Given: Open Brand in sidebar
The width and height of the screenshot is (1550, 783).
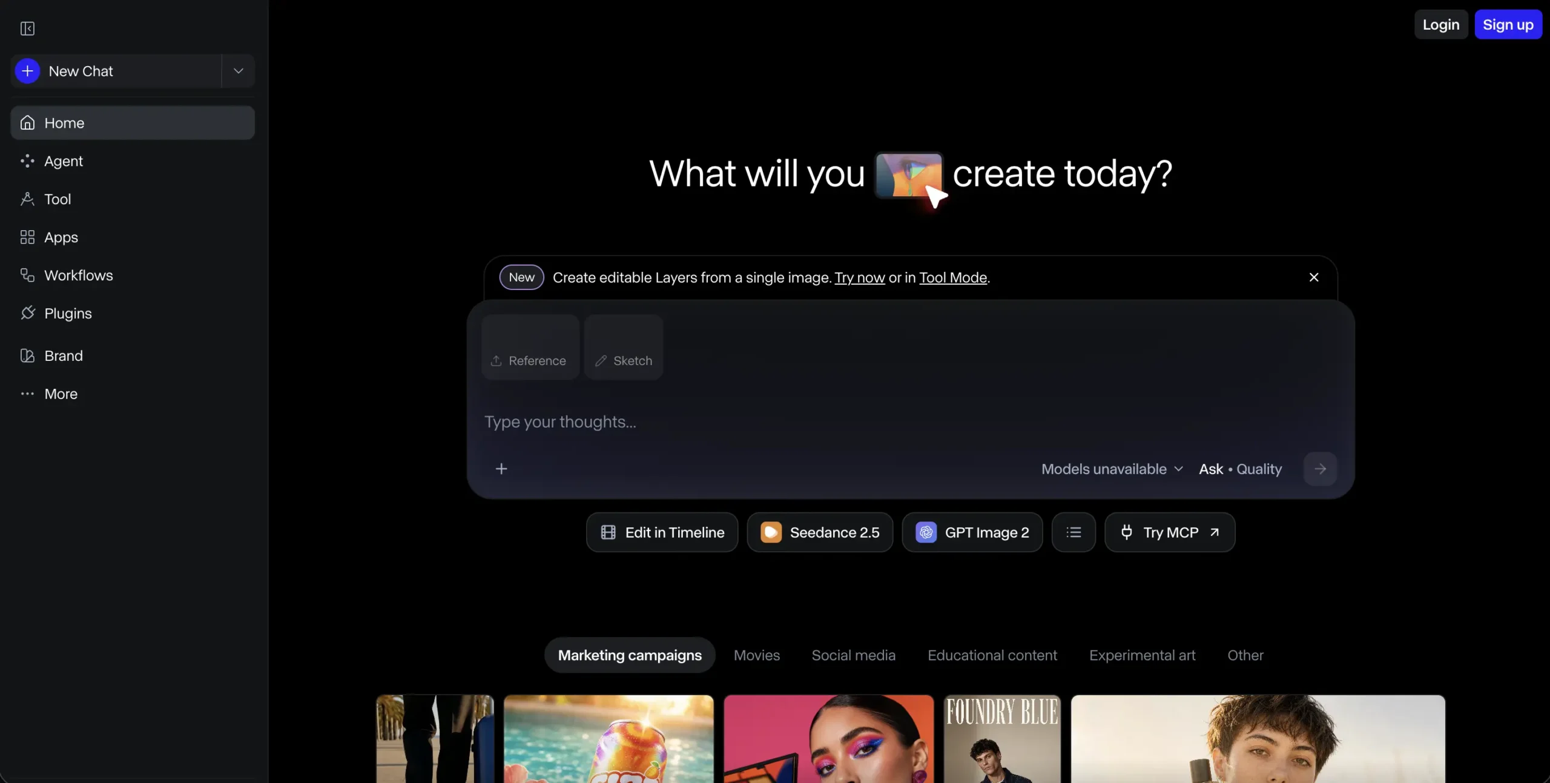Looking at the screenshot, I should (133, 356).
